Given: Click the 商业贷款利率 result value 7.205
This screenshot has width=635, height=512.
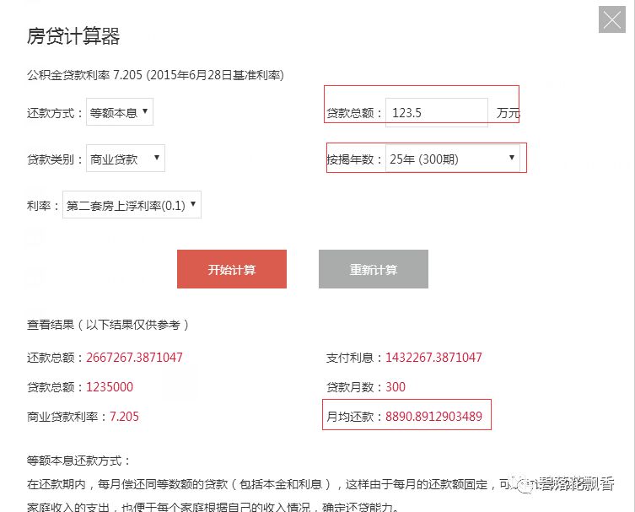Looking at the screenshot, I should (124, 417).
